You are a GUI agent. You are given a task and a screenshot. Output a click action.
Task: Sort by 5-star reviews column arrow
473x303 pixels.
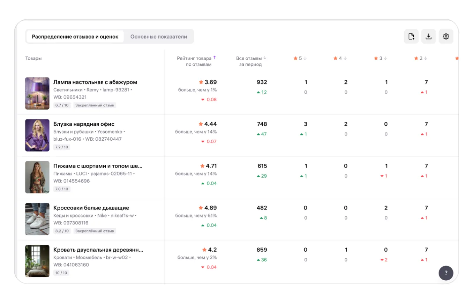305,59
